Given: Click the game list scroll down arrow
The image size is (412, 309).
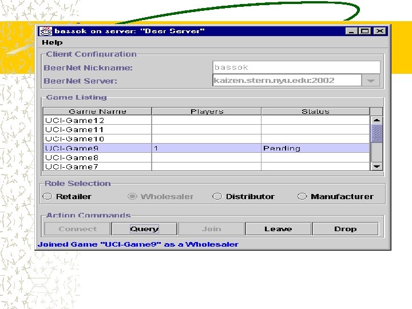Looking at the screenshot, I should (377, 167).
